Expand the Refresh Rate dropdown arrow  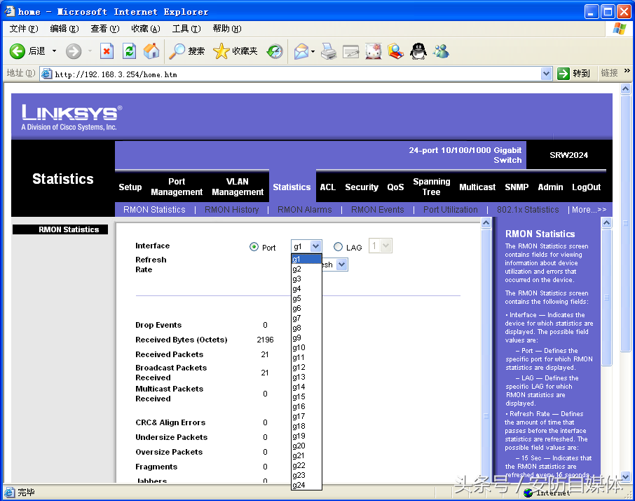(x=342, y=265)
